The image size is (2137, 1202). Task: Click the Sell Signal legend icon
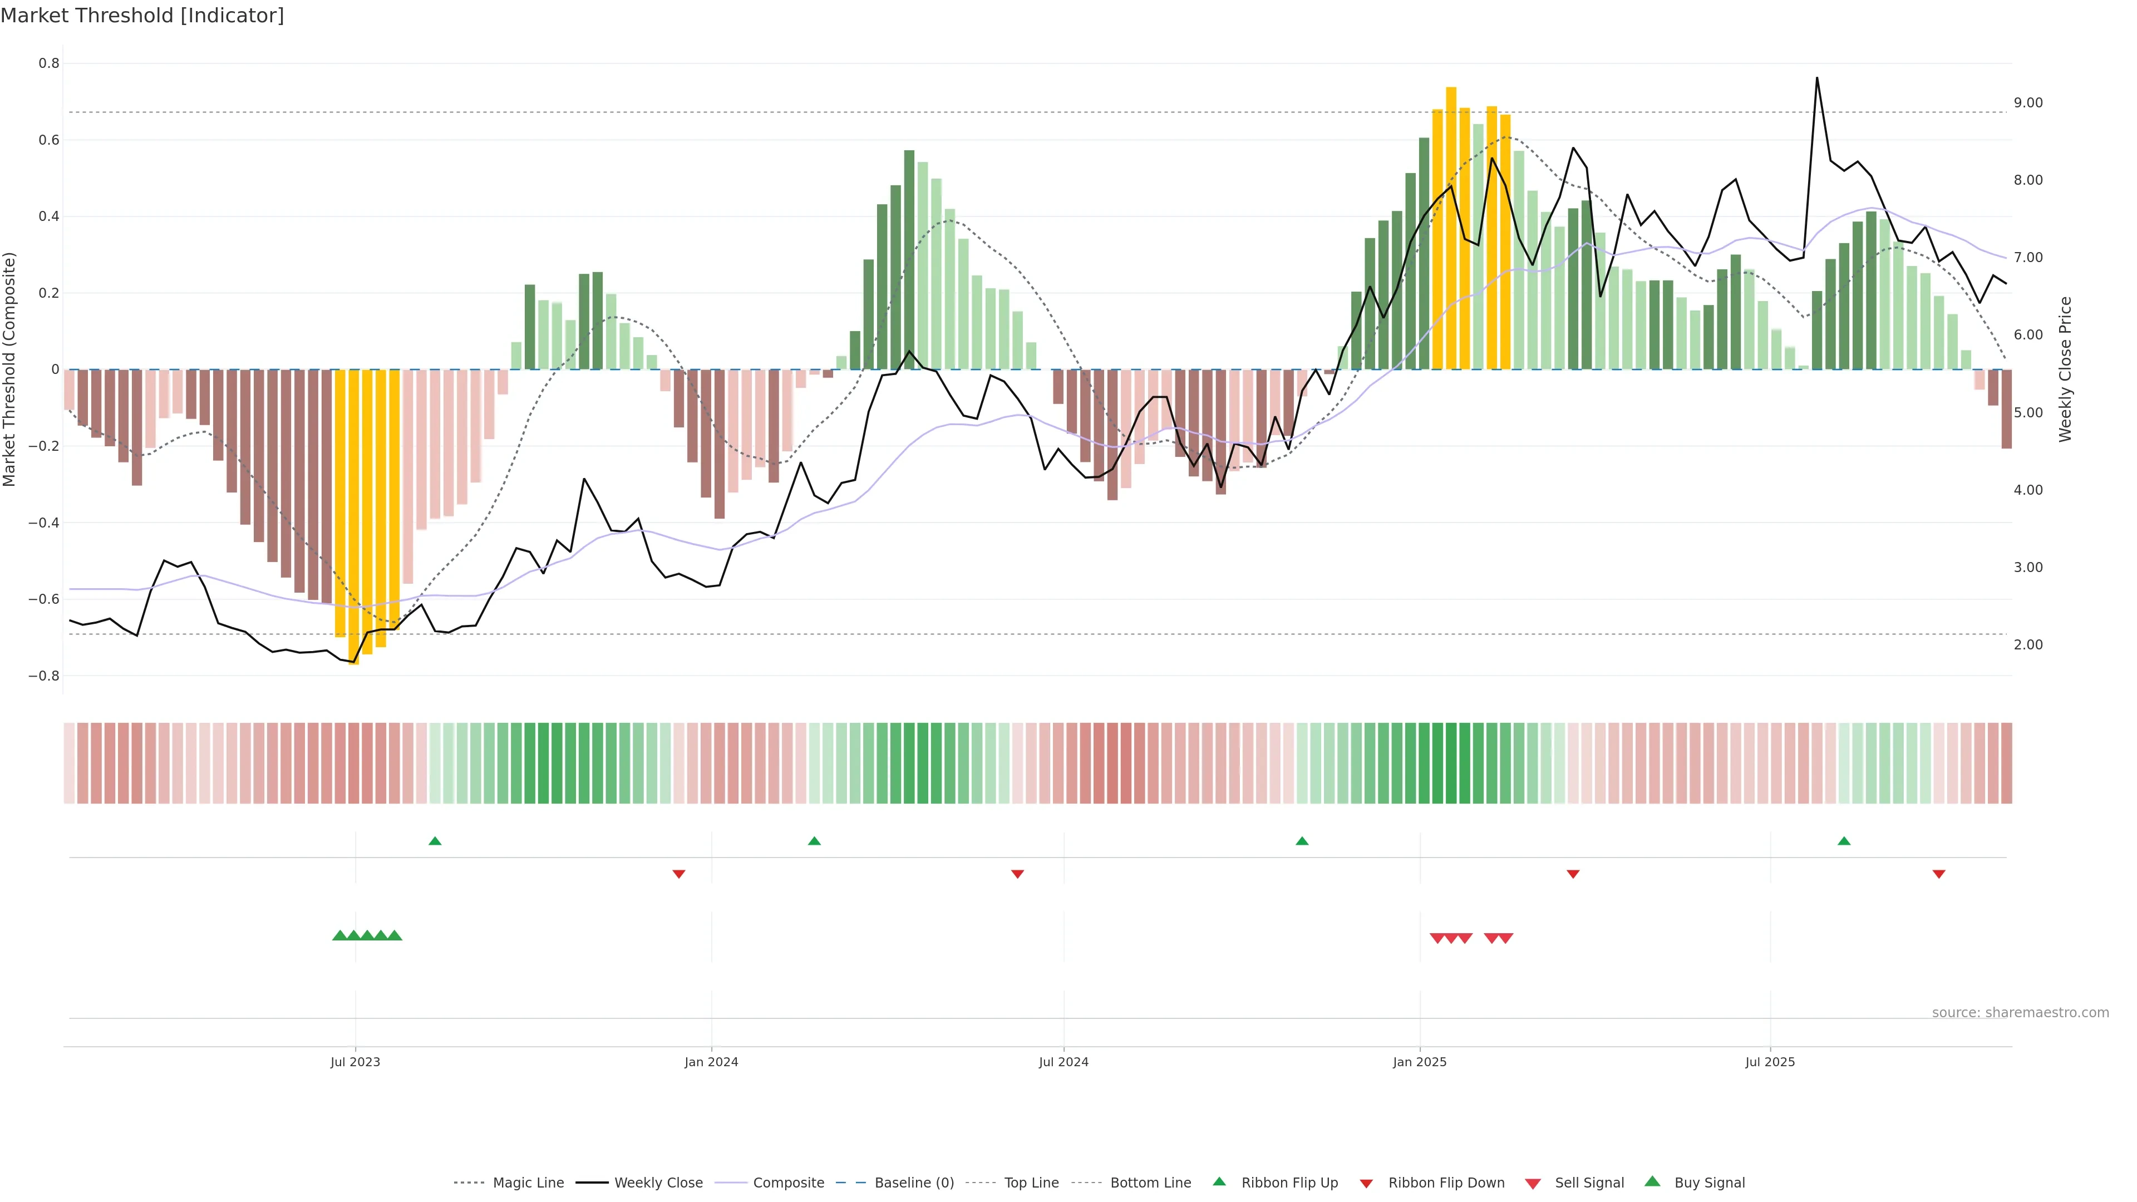point(1533,1184)
